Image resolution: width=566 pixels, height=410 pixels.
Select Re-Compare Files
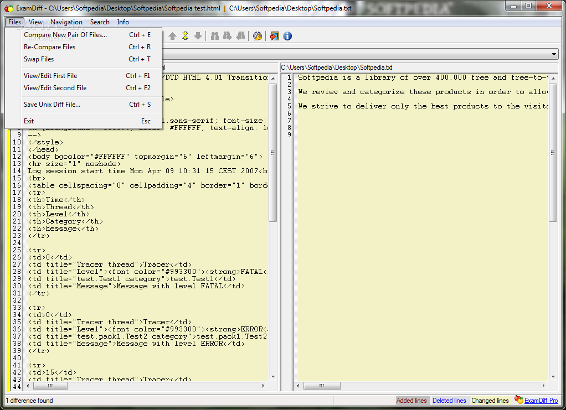[x=84, y=47]
